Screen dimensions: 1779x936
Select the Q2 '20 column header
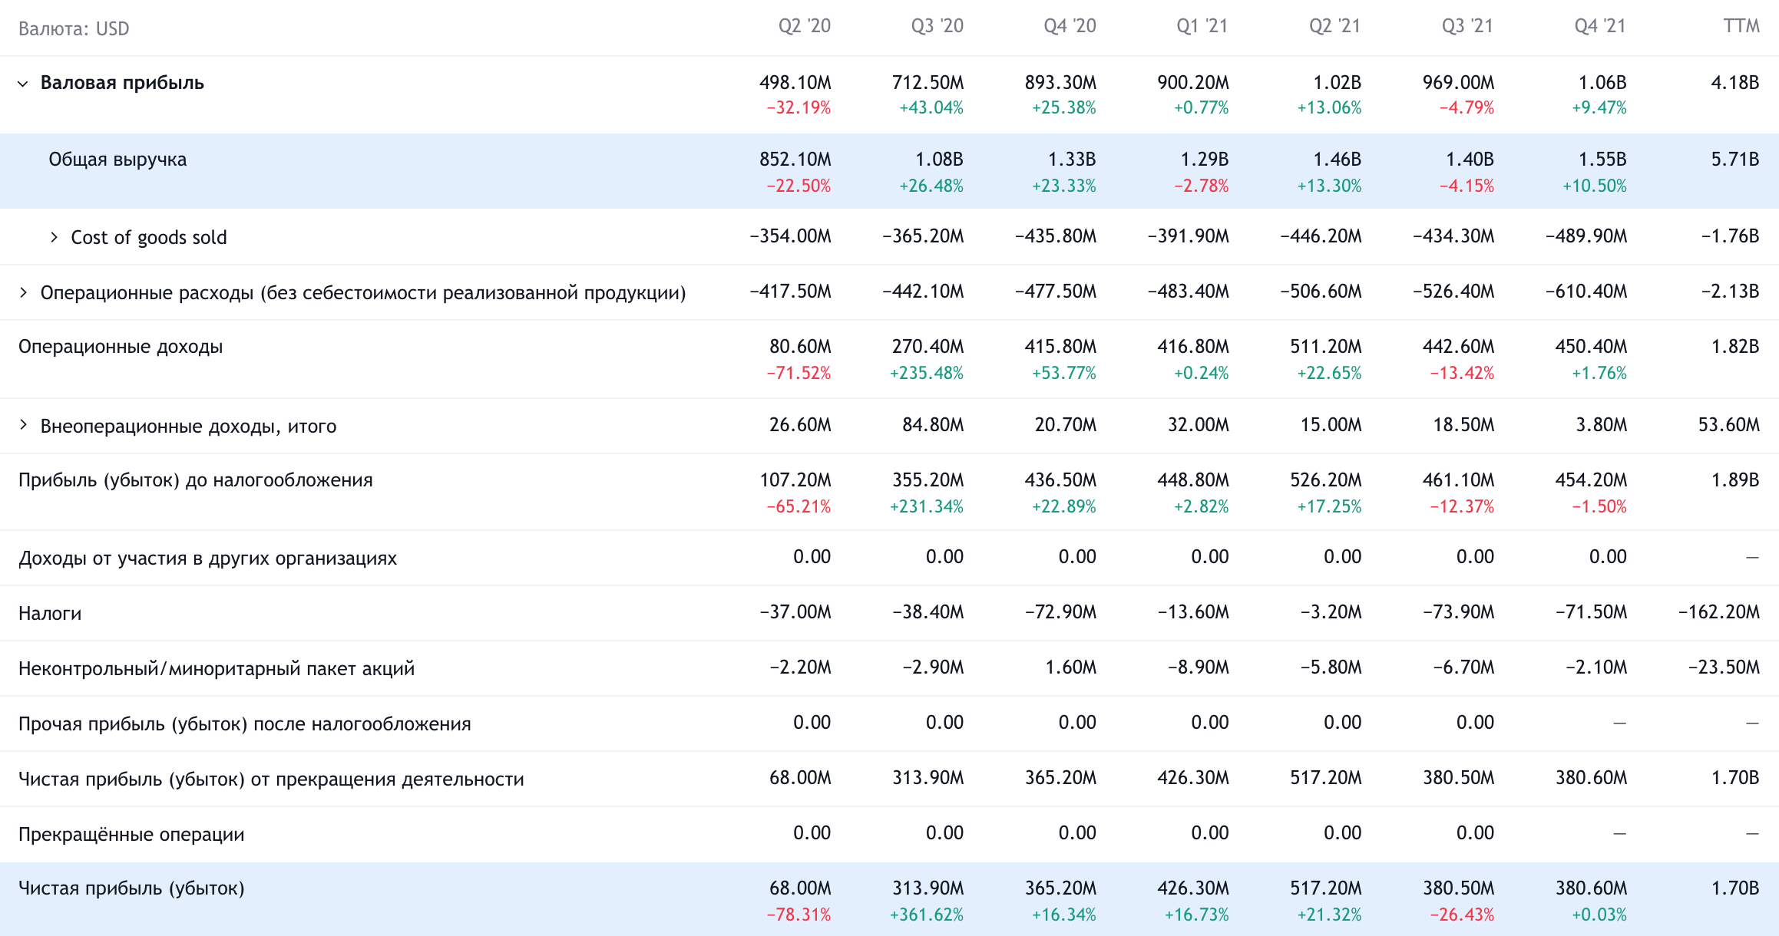[x=805, y=27]
